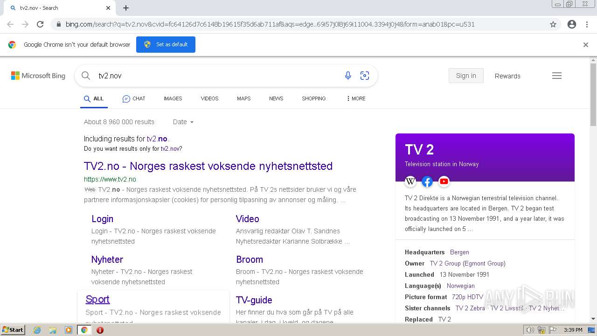Open red antivirus icon in taskbar
597x336 pixels.
[x=100, y=330]
